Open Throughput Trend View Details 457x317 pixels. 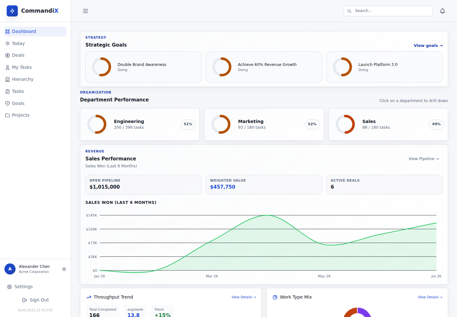click(x=244, y=297)
